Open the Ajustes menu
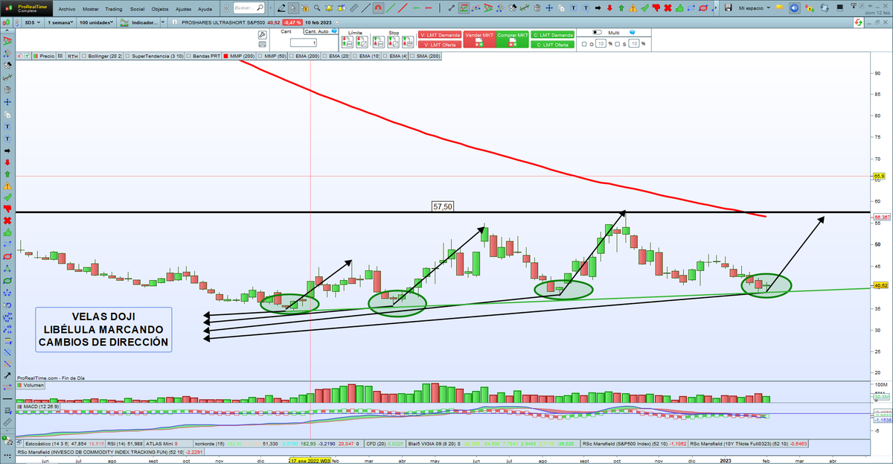This screenshot has width=893, height=464. tap(184, 9)
